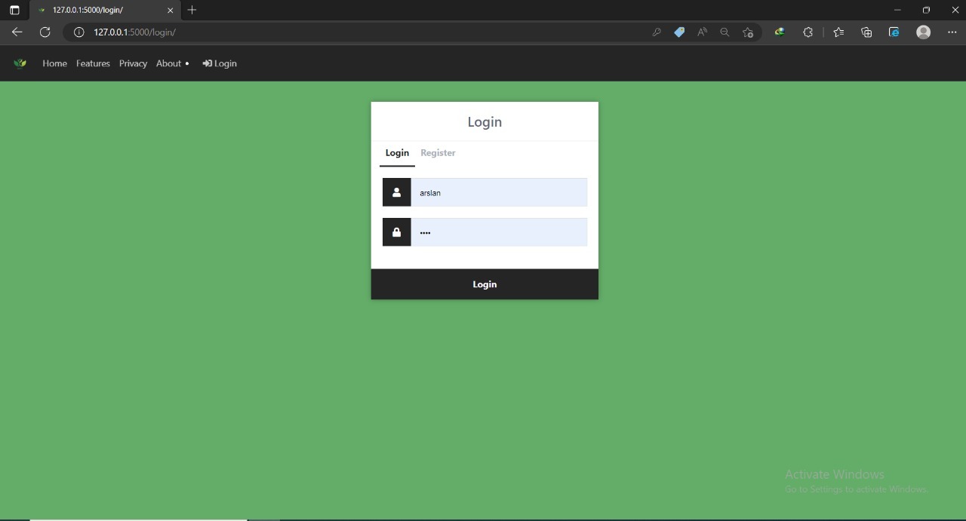Open the tab actions menu button
Screen dimensions: 966x521
coord(14,11)
